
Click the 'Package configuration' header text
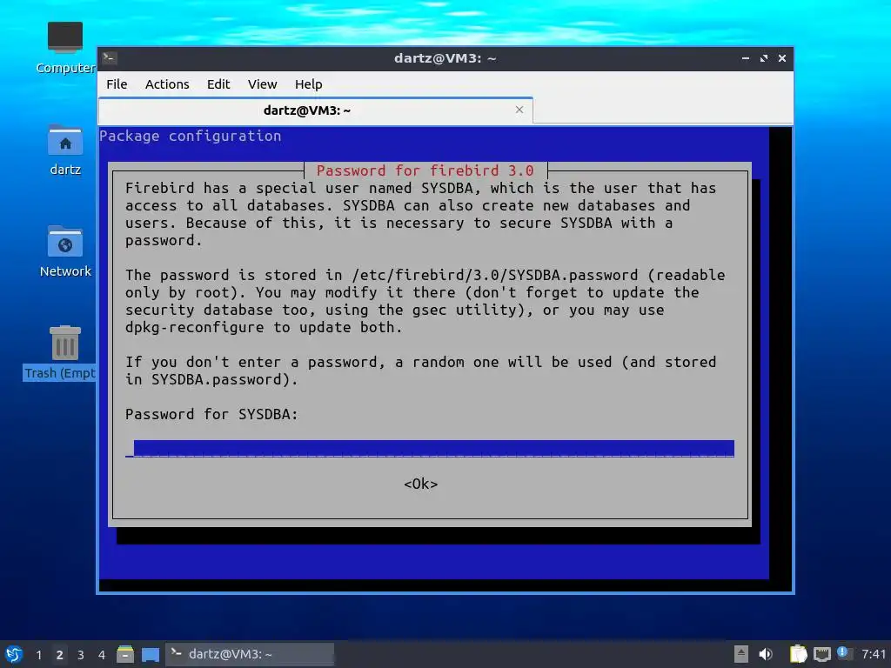pyautogui.click(x=190, y=136)
